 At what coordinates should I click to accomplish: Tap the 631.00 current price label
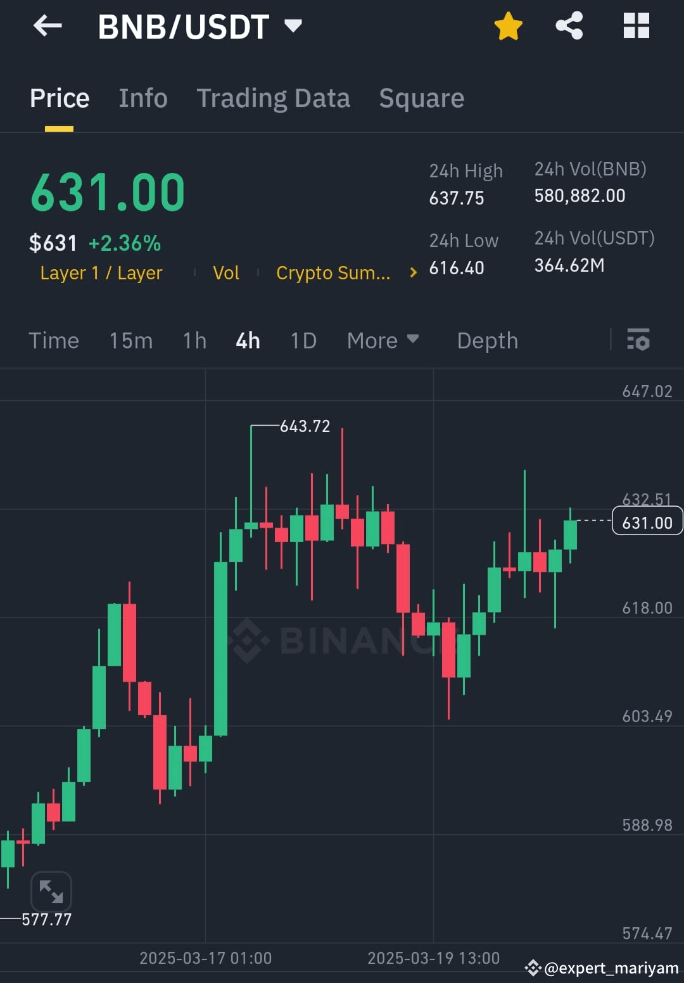pyautogui.click(x=646, y=521)
